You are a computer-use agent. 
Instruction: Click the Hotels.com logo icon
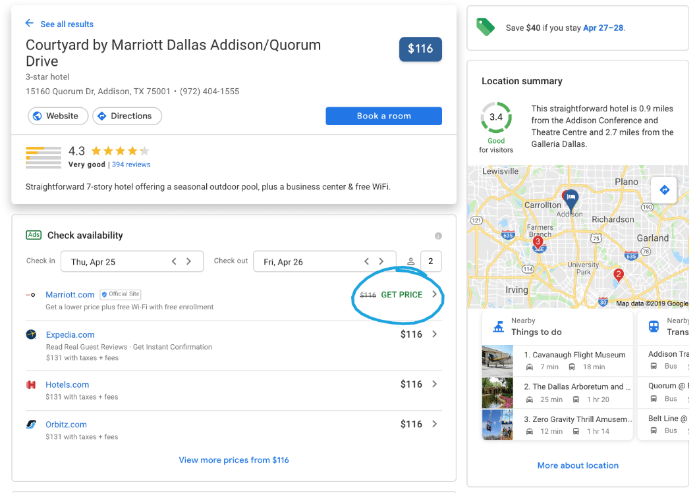31,384
